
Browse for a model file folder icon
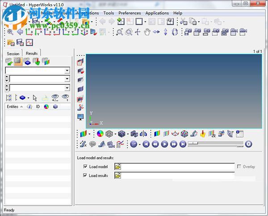(117, 166)
